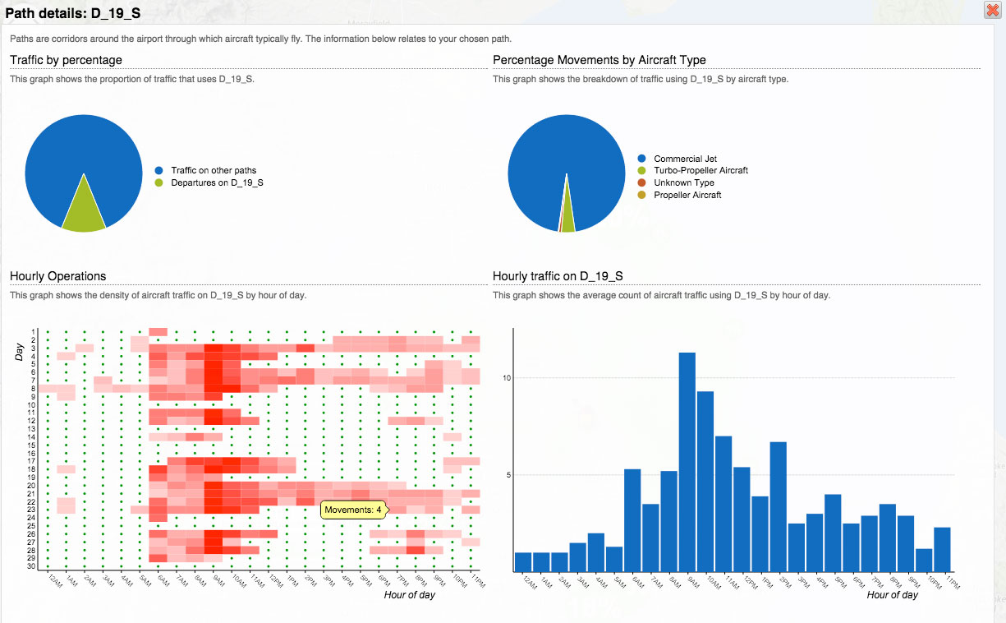Click the blue Commercial Jet legend dot
Viewport: 1006px width, 623px height.
tap(641, 159)
